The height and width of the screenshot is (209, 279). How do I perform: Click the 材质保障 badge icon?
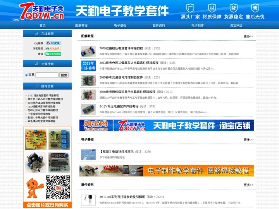click(x=212, y=8)
